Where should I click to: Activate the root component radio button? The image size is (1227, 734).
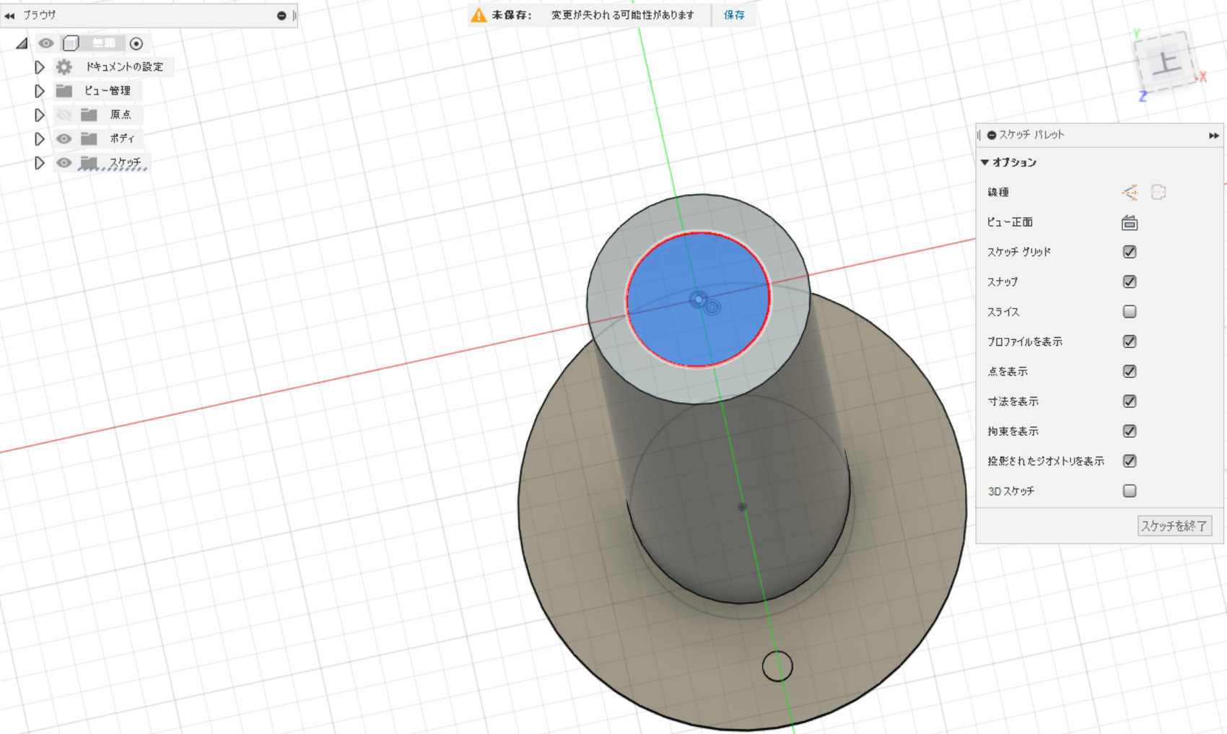coord(136,44)
